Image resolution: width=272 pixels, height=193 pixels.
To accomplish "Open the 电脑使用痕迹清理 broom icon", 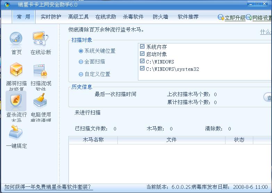I will [40, 100].
